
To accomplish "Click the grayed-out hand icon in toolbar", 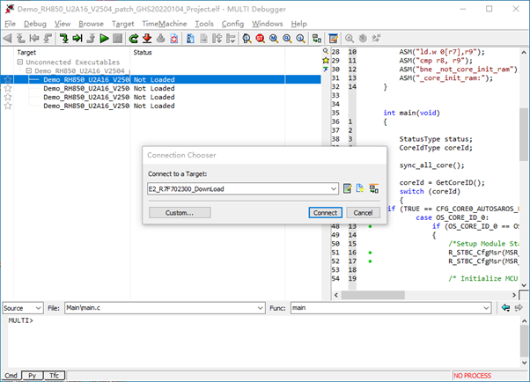I will (x=363, y=39).
